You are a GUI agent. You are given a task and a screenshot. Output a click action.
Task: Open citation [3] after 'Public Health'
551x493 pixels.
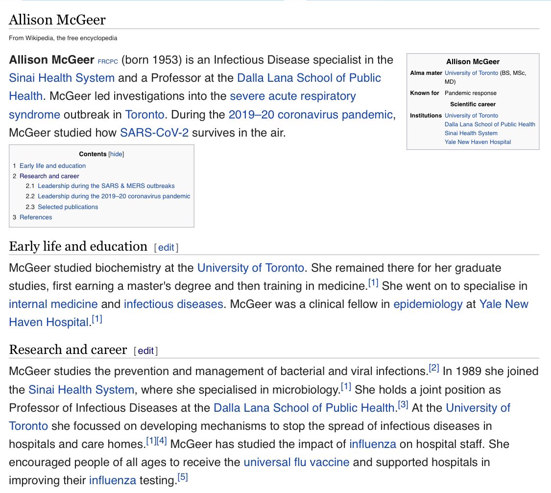[x=403, y=405]
